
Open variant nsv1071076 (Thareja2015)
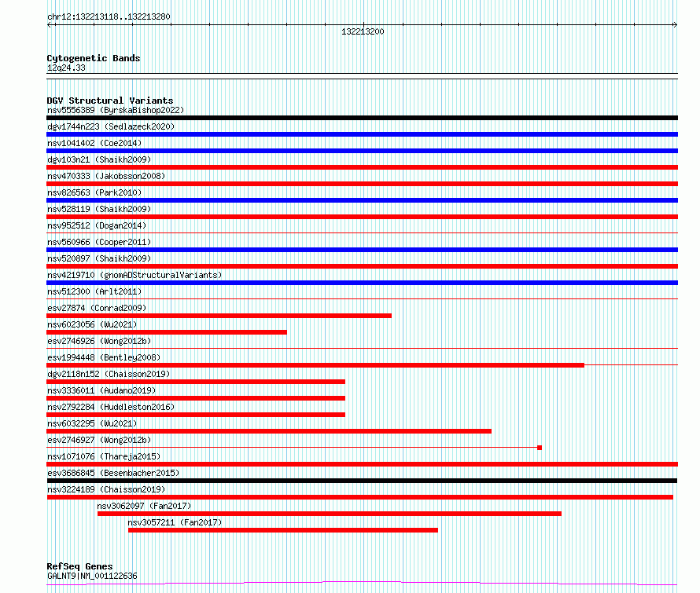click(104, 456)
